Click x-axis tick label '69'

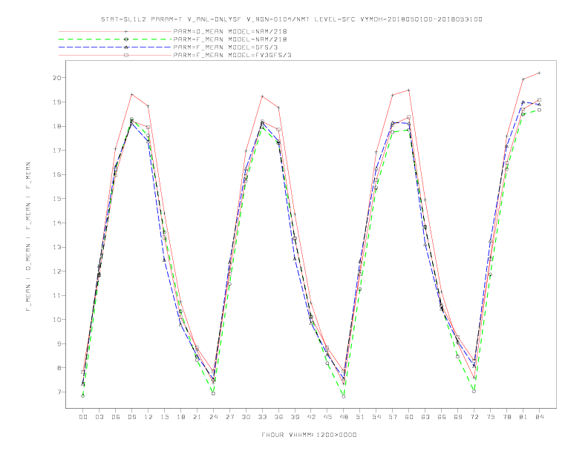[x=458, y=417]
